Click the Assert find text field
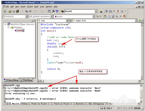145x111 pixels. point(80,11)
